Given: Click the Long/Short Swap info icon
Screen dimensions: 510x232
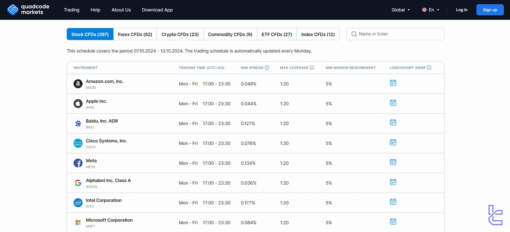Looking at the screenshot, I should (429, 68).
